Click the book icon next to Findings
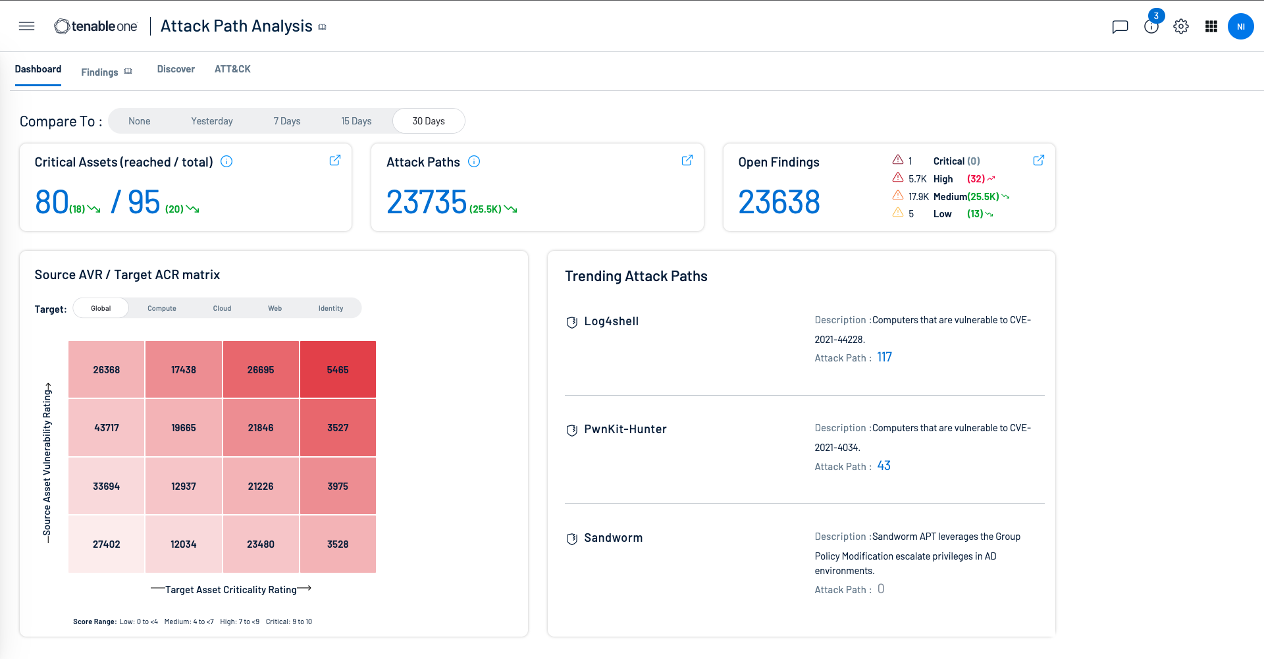The width and height of the screenshot is (1264, 659). click(x=128, y=72)
